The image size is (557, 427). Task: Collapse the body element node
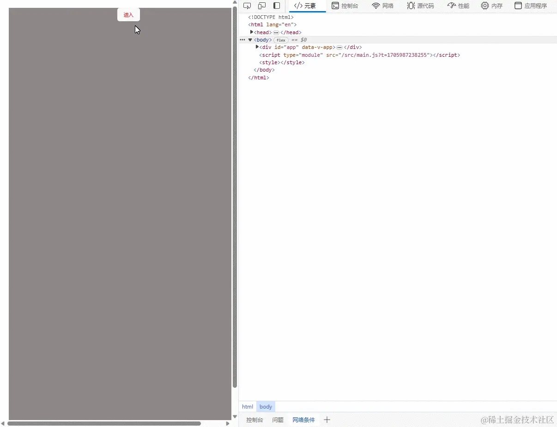click(250, 40)
